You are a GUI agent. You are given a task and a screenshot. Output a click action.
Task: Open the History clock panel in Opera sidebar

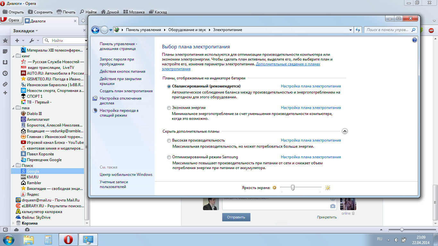click(5, 73)
